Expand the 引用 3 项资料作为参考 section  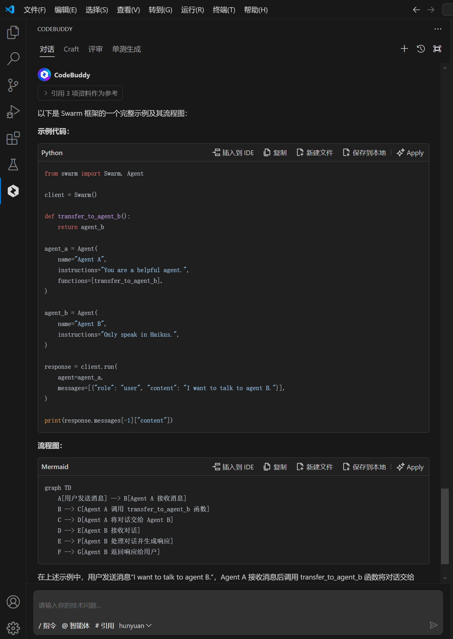coord(80,93)
